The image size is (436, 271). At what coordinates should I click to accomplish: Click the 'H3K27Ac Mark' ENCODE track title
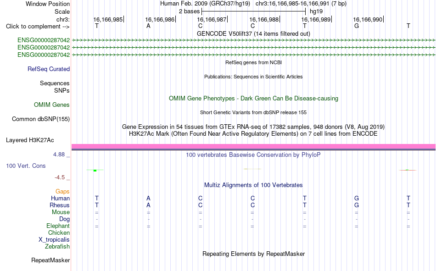(253, 134)
